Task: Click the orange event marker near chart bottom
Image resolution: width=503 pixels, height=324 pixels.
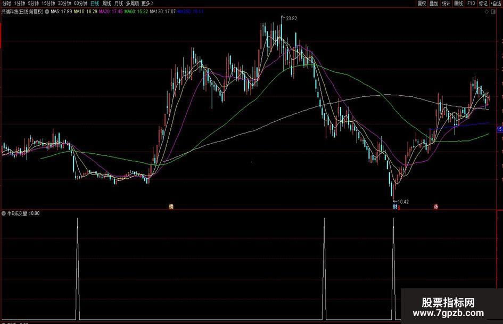Action: point(171,207)
